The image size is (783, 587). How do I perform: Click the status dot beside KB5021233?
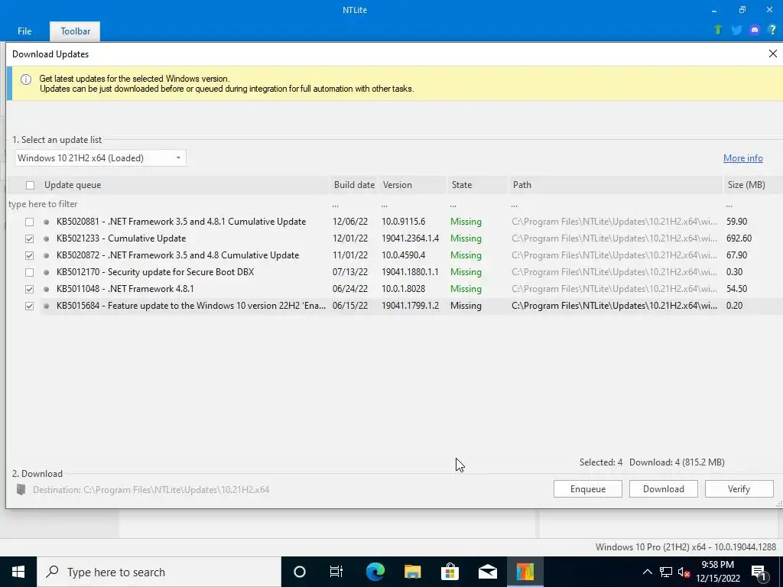tap(47, 238)
